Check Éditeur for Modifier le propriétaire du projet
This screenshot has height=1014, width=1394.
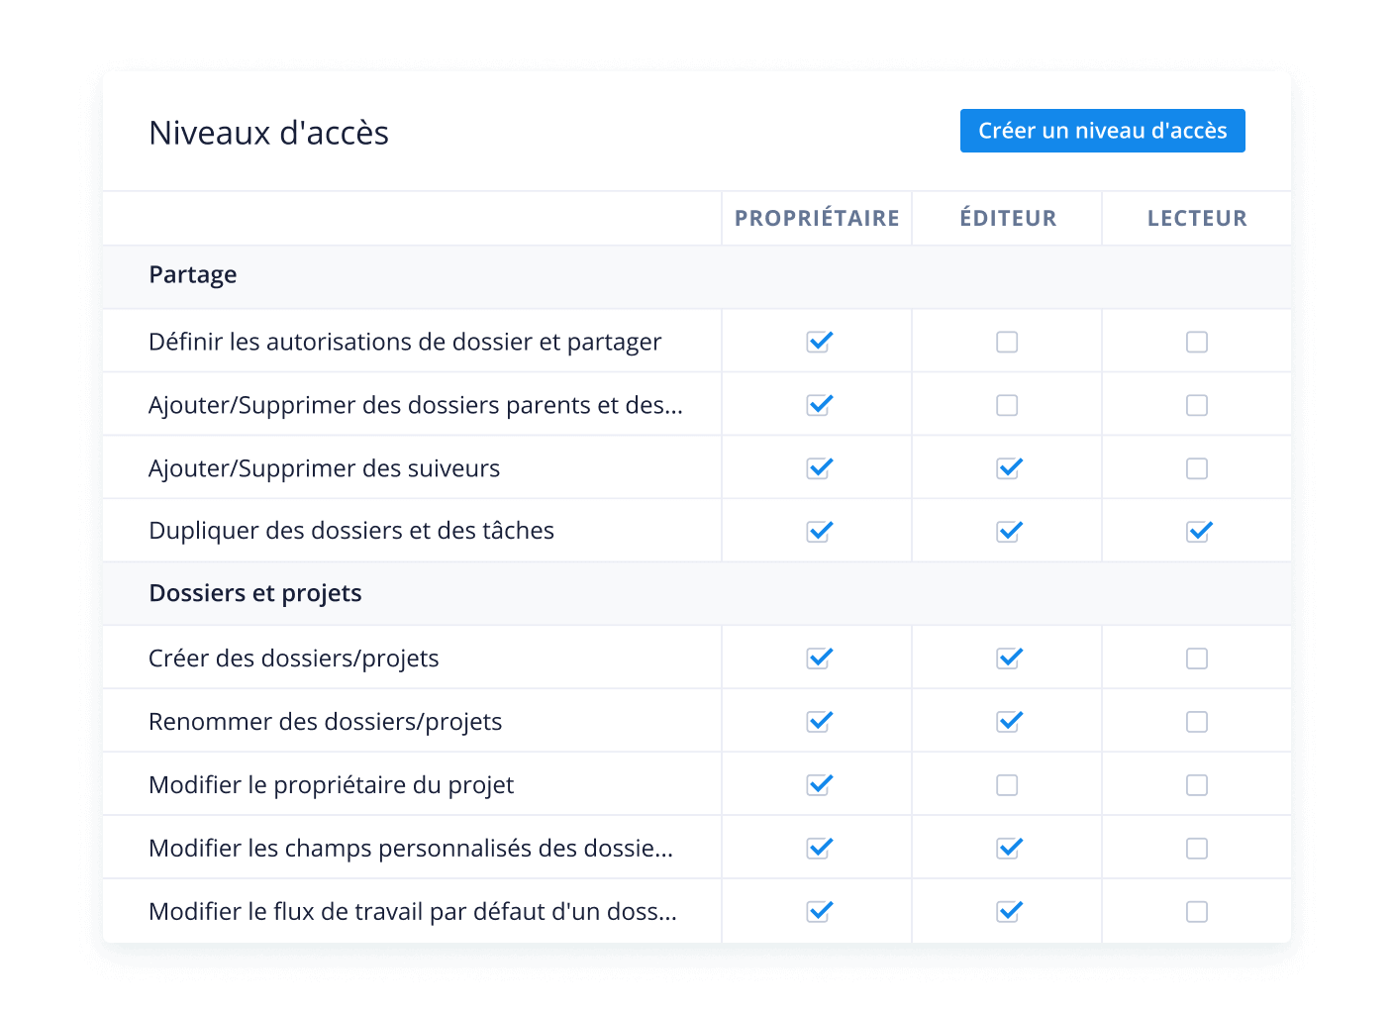click(1007, 785)
